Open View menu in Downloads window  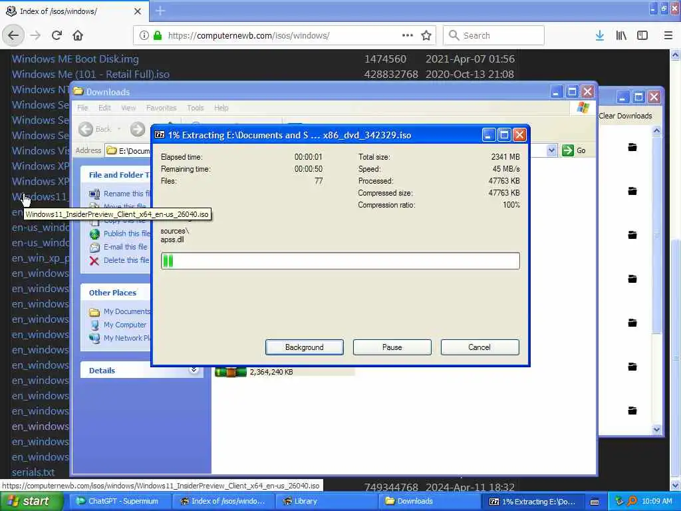[x=128, y=108]
